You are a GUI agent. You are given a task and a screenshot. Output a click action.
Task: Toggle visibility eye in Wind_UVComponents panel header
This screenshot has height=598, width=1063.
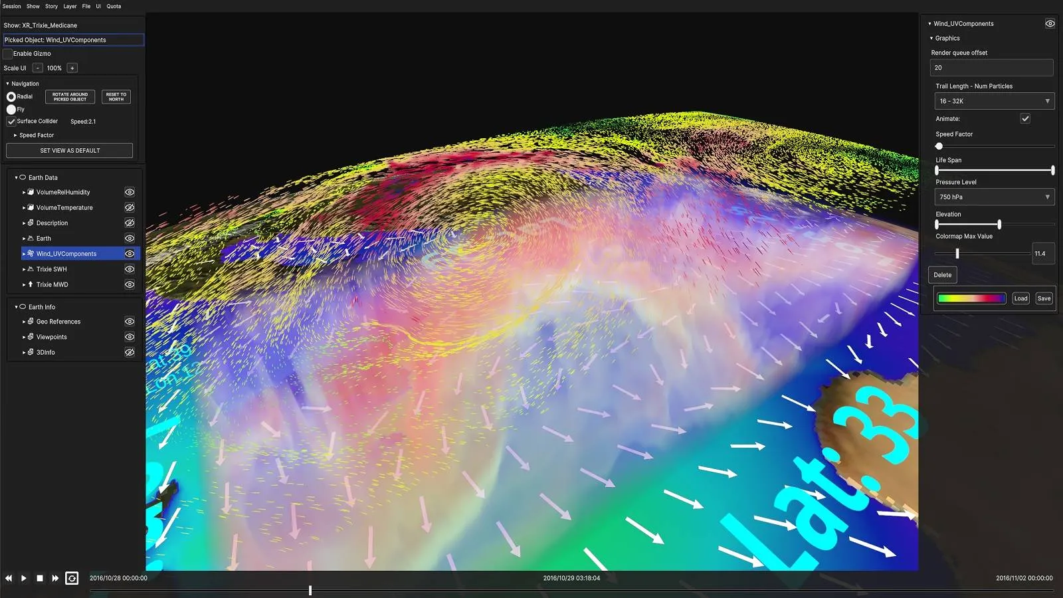coord(1050,23)
